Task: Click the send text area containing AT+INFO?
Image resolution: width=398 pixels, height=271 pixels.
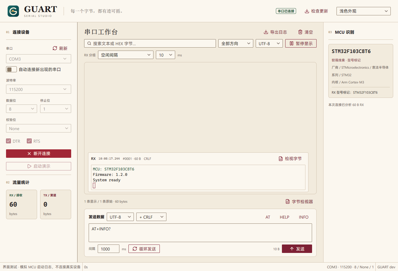Action: pos(200,233)
